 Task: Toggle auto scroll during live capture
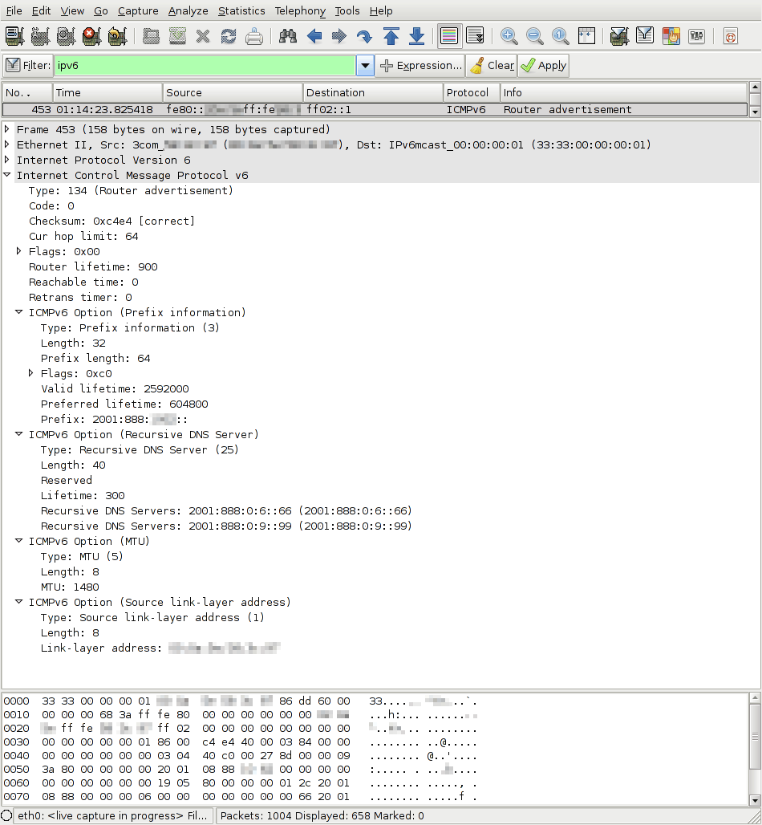click(476, 36)
